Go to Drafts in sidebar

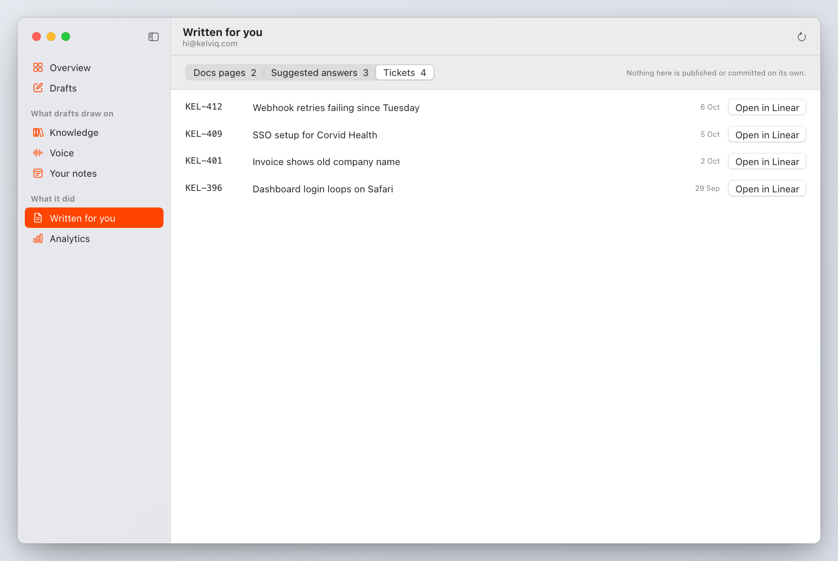[x=94, y=88]
